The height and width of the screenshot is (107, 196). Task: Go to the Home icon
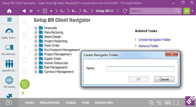[9, 11]
